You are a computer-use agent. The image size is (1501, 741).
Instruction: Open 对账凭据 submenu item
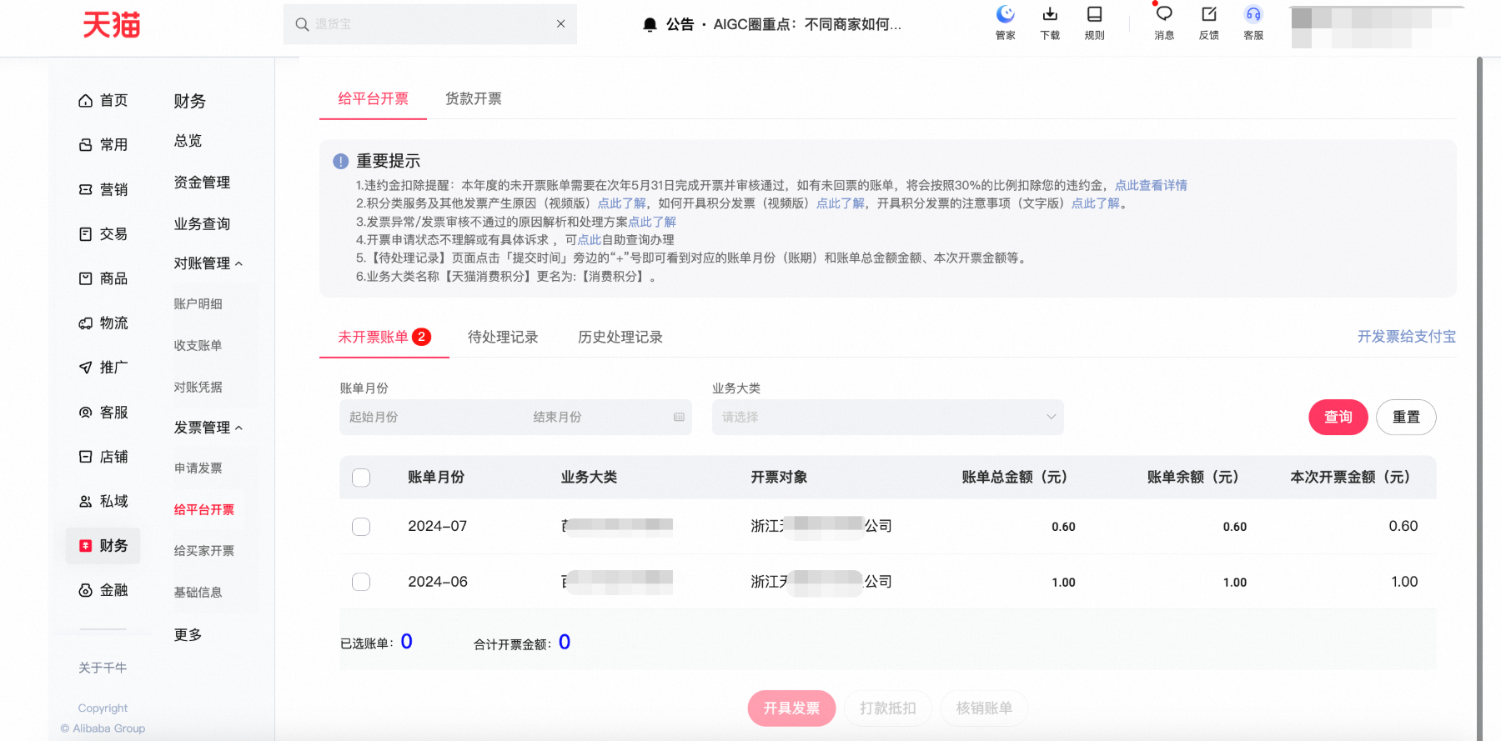point(198,387)
